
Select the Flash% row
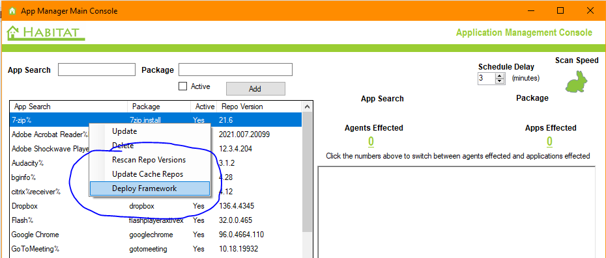pos(156,220)
